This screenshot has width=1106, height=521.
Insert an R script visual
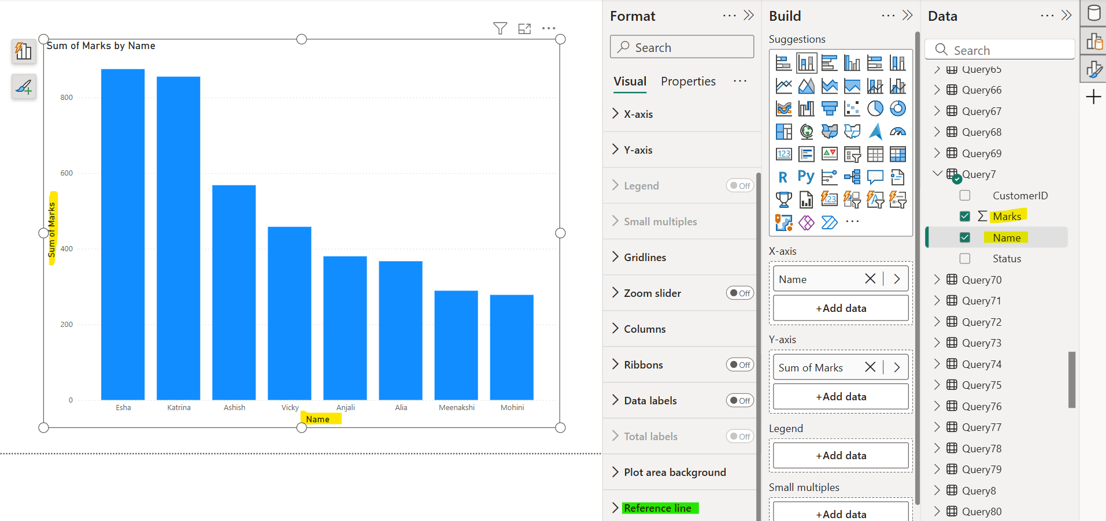[x=783, y=177]
